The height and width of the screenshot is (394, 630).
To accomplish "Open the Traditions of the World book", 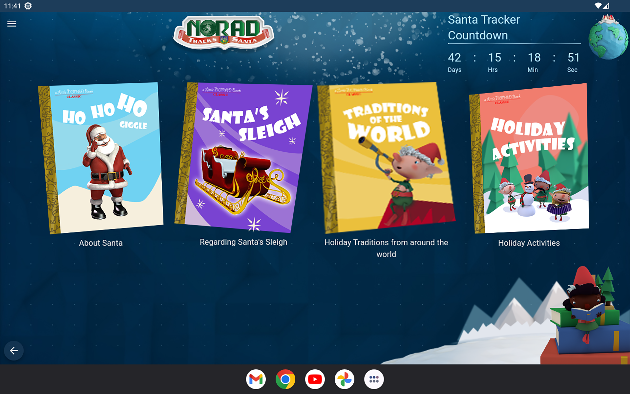I will pyautogui.click(x=386, y=158).
